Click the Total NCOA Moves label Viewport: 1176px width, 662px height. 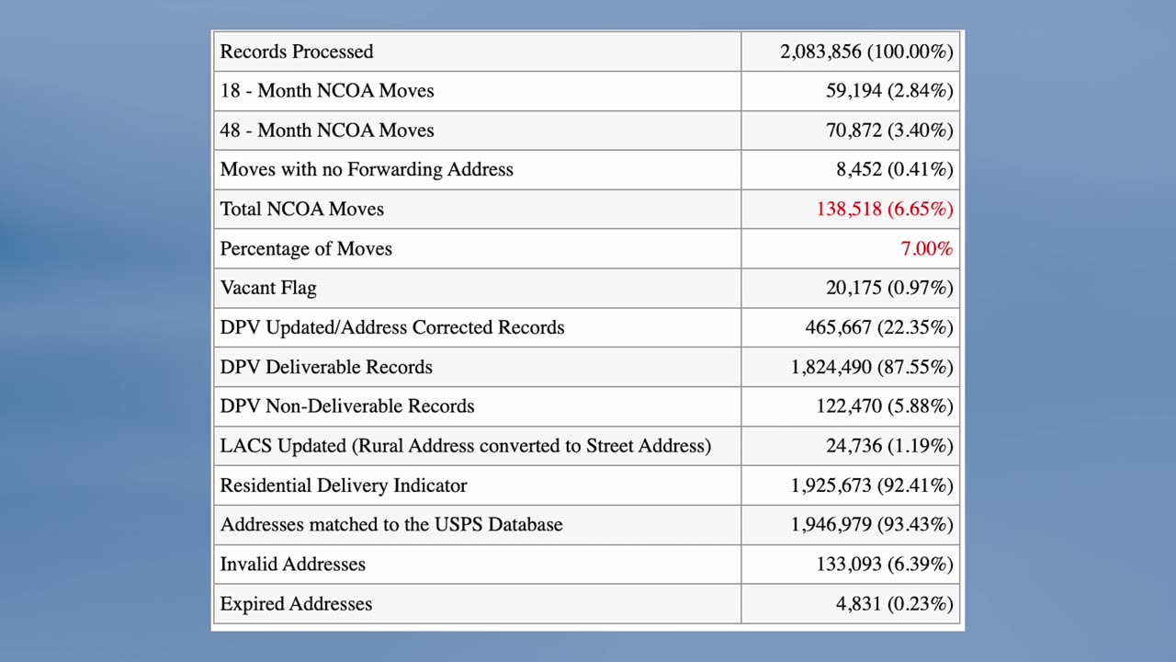(302, 210)
